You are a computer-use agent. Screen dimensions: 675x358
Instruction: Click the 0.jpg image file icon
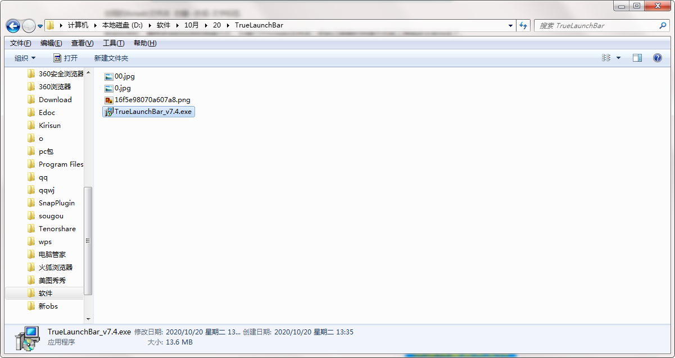109,88
